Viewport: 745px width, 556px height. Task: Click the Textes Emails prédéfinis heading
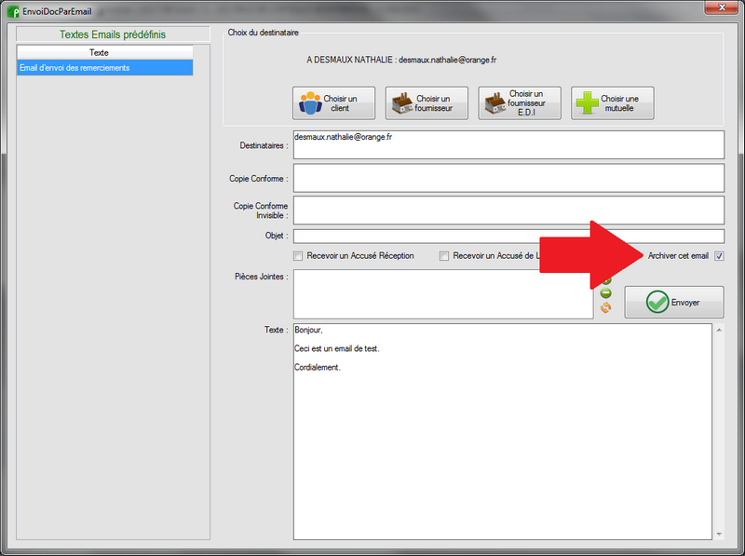[x=113, y=34]
